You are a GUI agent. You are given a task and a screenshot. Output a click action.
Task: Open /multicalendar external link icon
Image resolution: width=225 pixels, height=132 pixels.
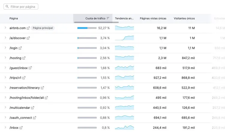pos(33,108)
